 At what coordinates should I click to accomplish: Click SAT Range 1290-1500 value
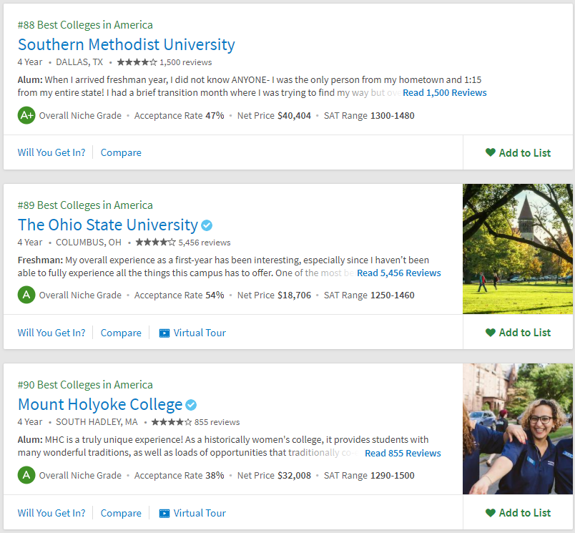point(393,476)
